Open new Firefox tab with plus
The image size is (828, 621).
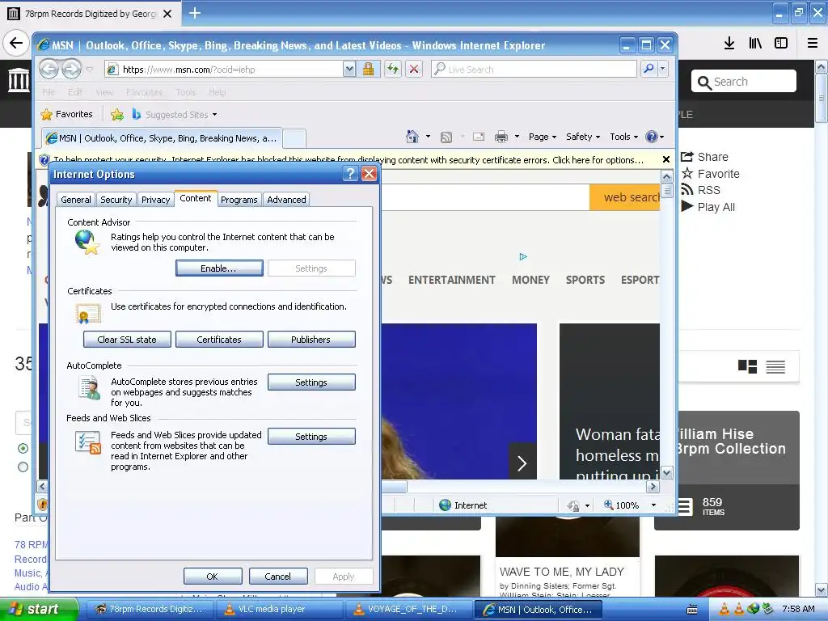click(195, 13)
